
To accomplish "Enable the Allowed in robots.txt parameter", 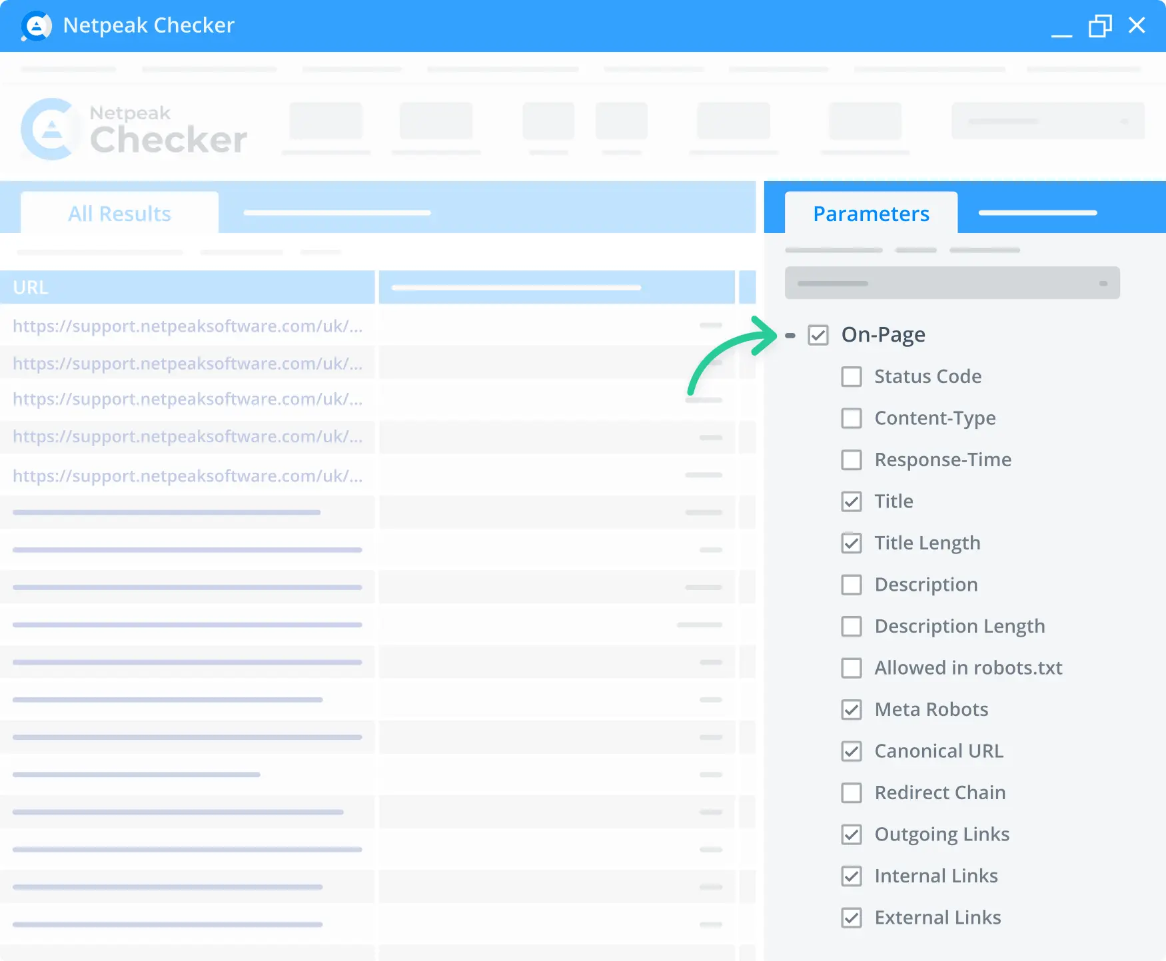I will 852,668.
